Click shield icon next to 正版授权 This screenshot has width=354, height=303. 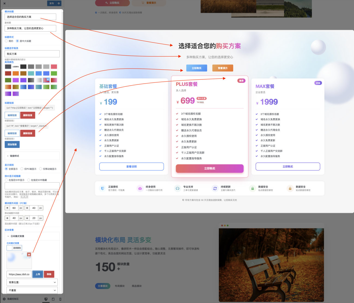102,188
